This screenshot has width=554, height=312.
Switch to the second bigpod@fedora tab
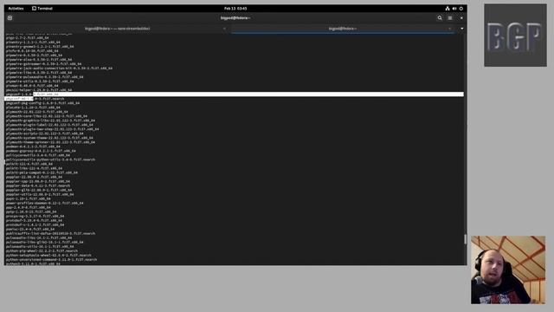click(343, 29)
